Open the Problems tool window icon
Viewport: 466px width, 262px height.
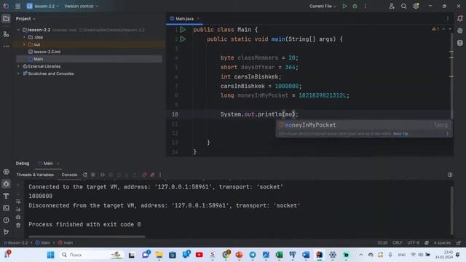tap(6, 220)
